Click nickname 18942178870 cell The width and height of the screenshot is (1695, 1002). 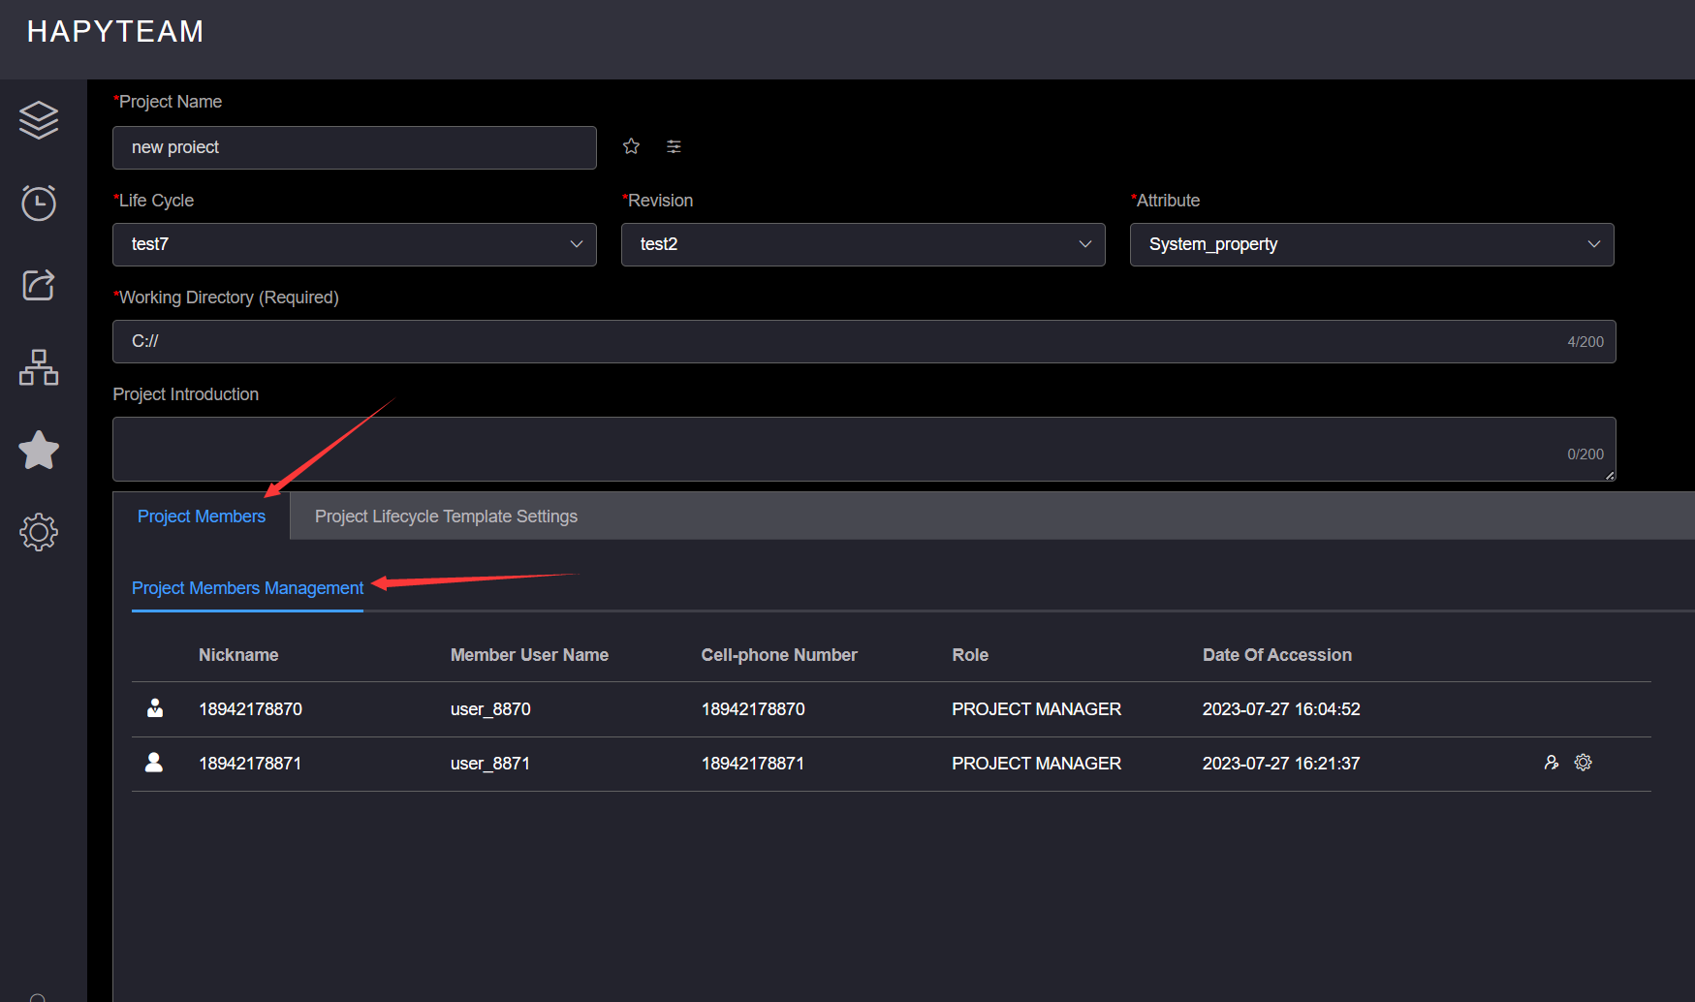pyautogui.click(x=251, y=709)
